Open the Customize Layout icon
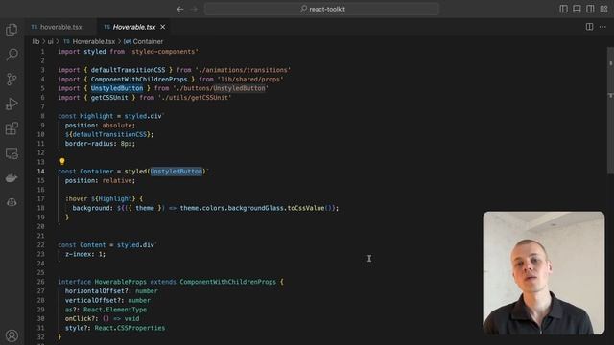The width and height of the screenshot is (614, 345). [603, 9]
